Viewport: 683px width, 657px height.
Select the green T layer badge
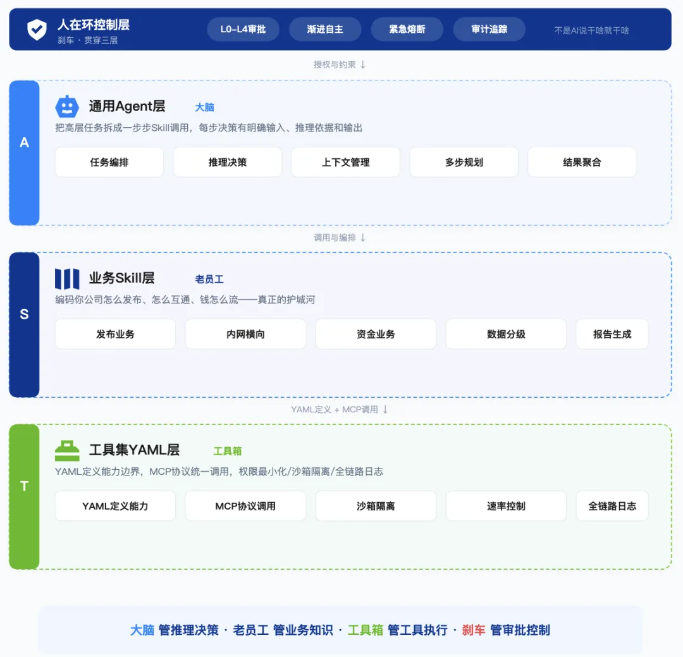click(25, 496)
